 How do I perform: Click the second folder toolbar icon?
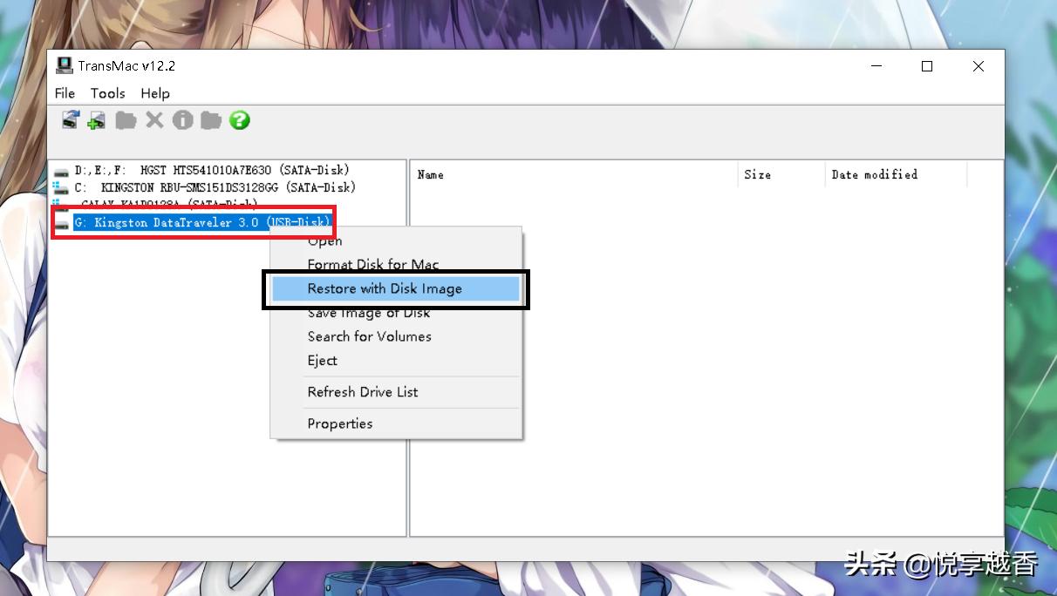click(210, 120)
